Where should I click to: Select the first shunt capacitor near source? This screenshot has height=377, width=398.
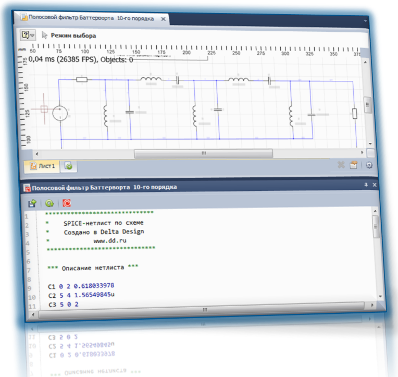130,112
